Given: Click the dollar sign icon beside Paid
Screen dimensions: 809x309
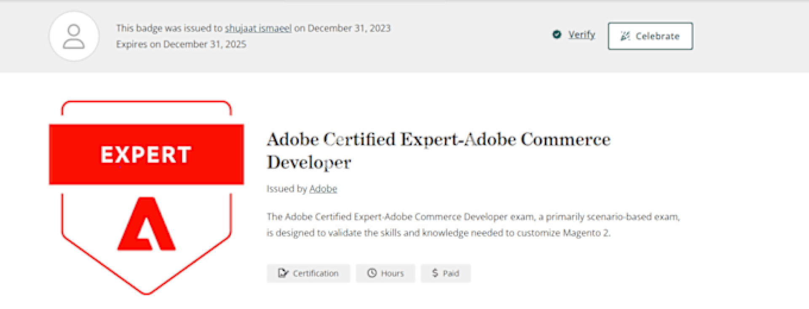Looking at the screenshot, I should (x=435, y=273).
